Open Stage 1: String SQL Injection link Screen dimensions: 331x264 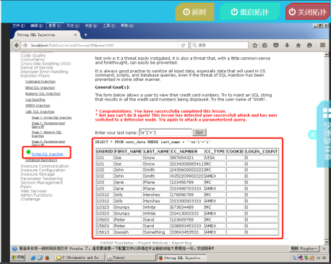[51, 118]
